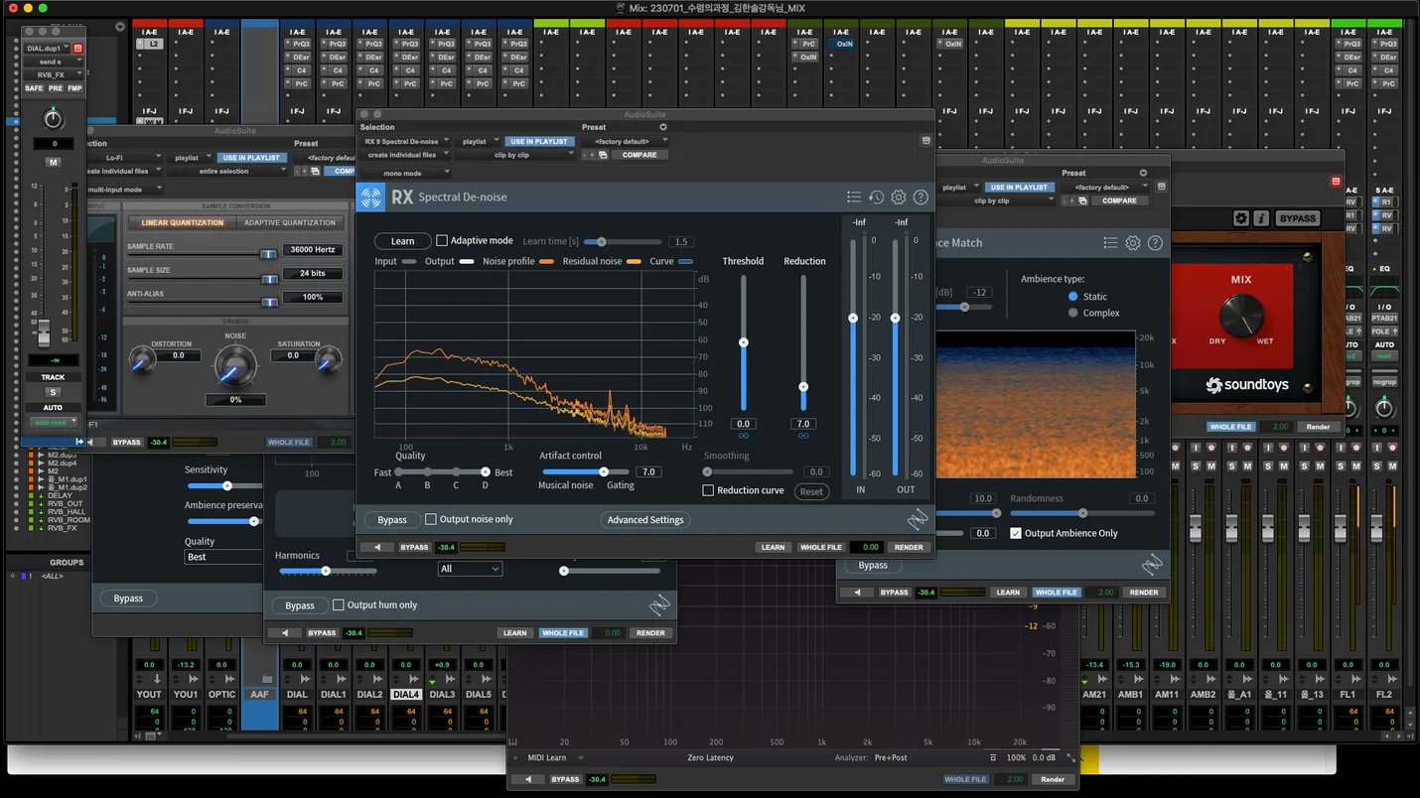Select the ADAPTIVE QUANTIZATION tab in Lo-Fi

290,222
